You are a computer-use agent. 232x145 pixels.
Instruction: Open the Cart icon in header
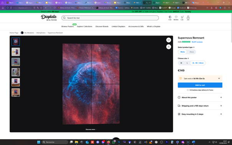click(x=182, y=18)
